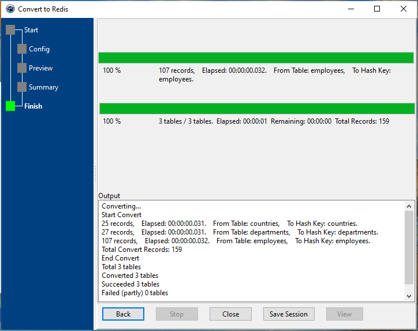The height and width of the screenshot is (331, 418).
Task: Click the Summary step square icon
Action: [x=22, y=87]
